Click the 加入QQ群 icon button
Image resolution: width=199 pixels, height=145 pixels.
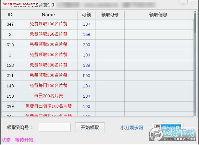coord(167,127)
